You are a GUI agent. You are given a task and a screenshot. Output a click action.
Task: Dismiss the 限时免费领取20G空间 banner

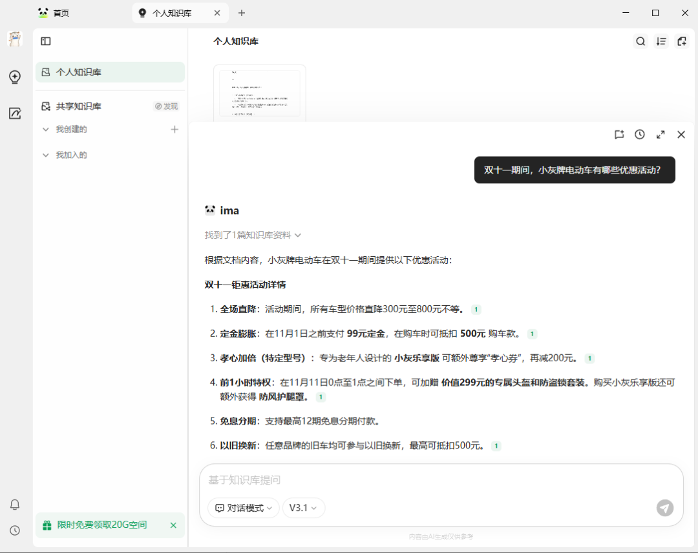173,525
